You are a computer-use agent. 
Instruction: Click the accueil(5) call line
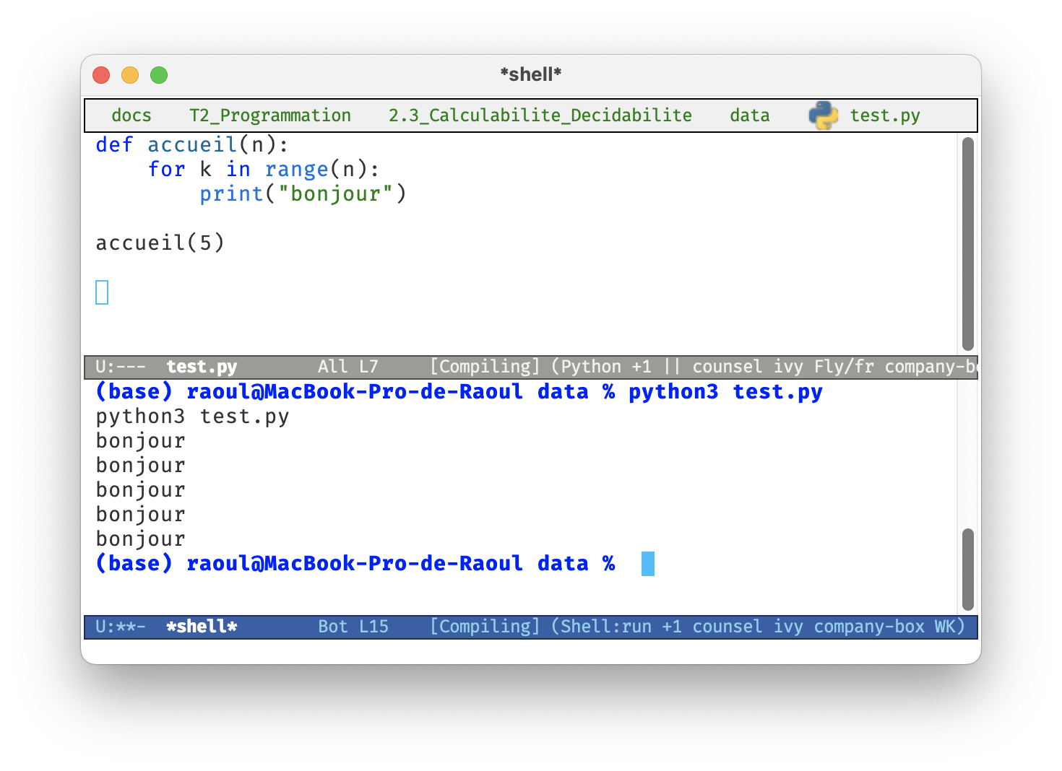coord(160,243)
